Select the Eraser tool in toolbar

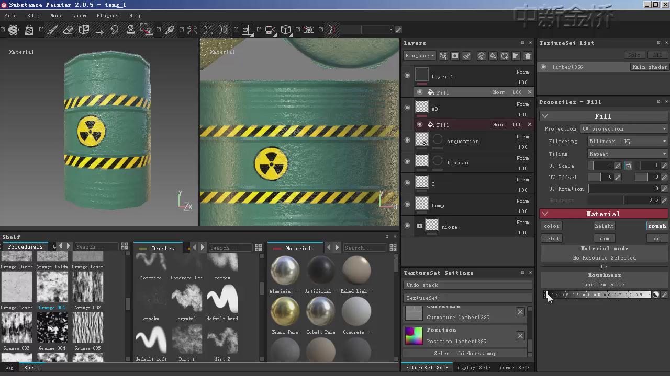coord(68,30)
